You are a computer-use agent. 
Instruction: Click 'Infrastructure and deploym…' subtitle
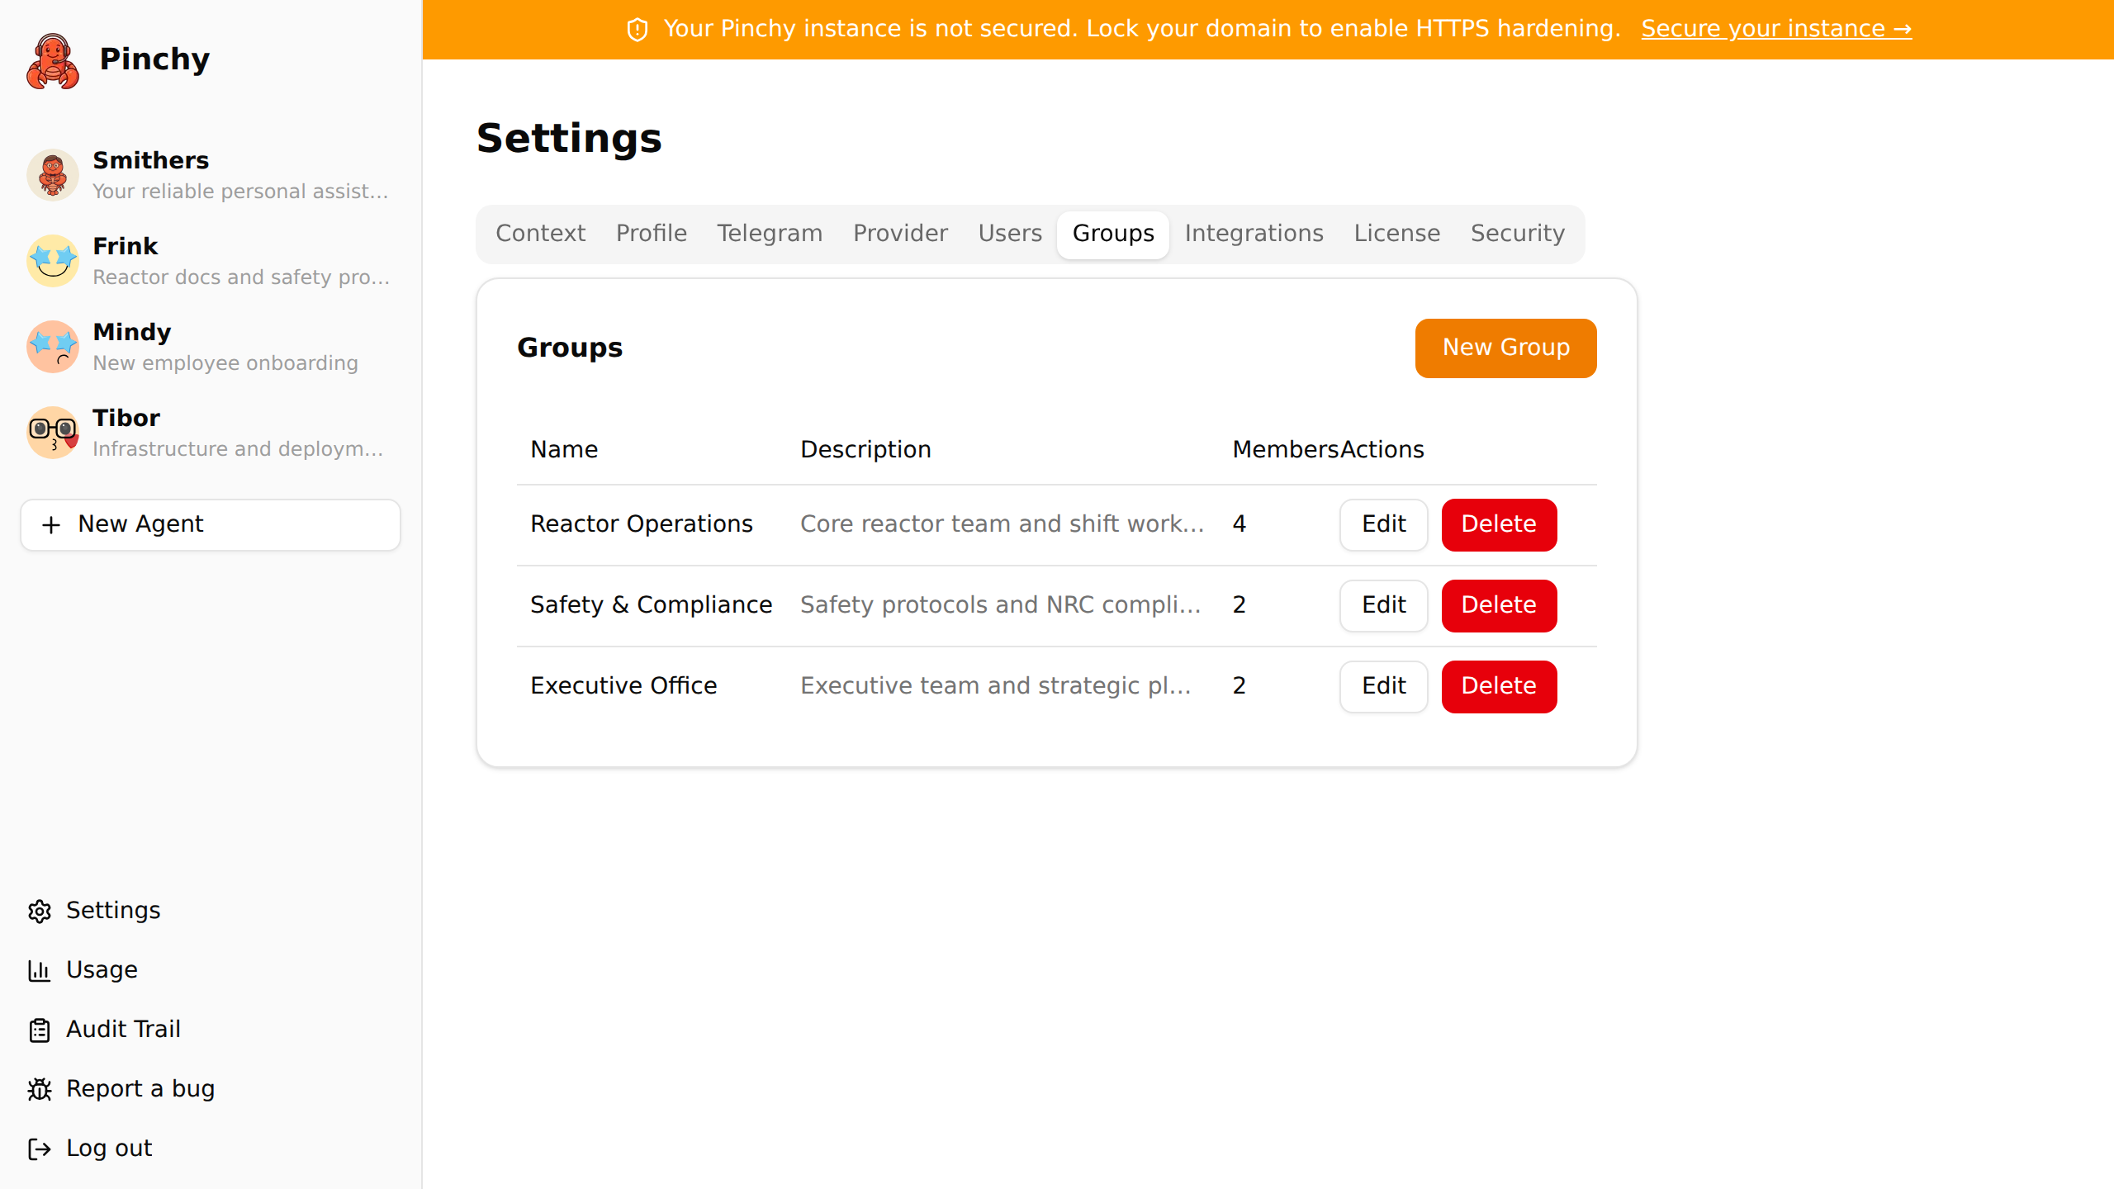click(x=238, y=449)
